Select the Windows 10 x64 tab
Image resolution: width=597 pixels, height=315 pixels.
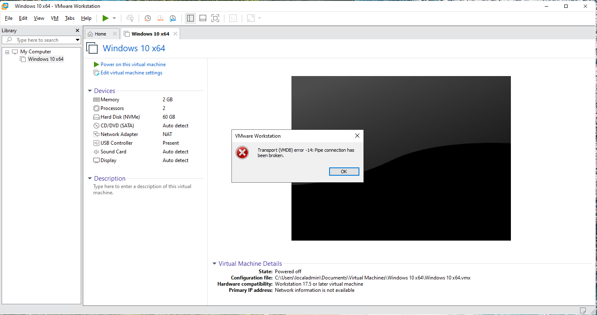coord(150,34)
